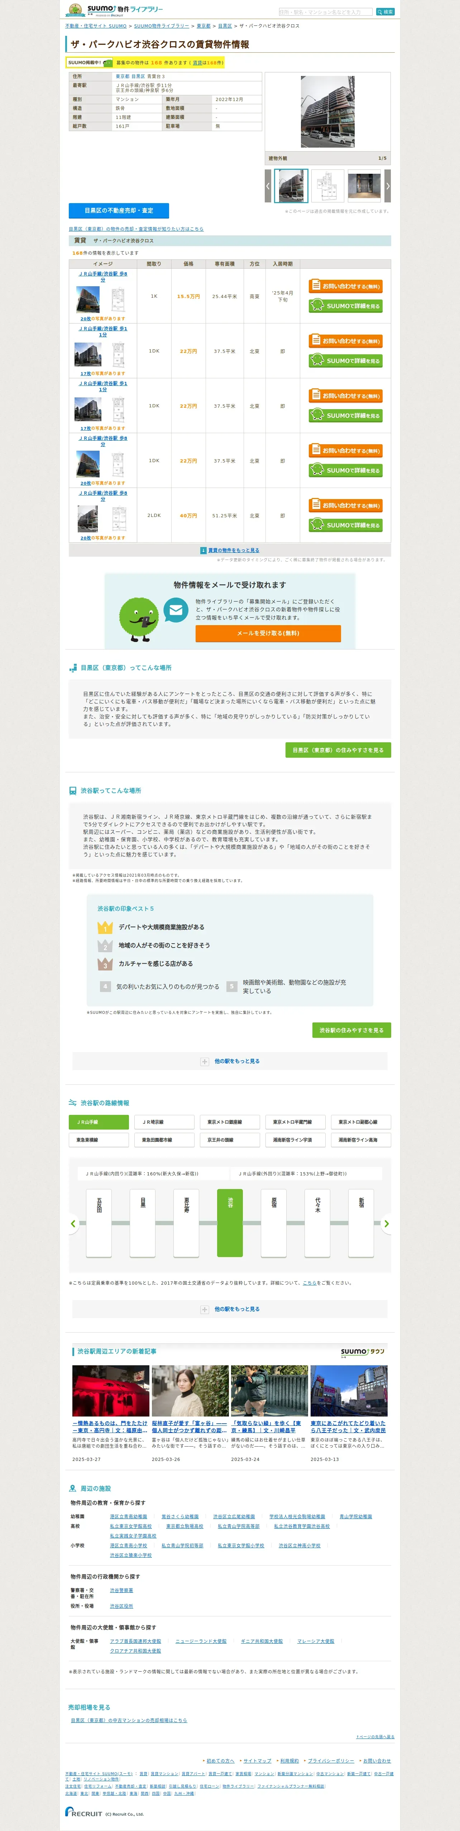
Task: Select the floor plan thumbnail in gallery
Action: (328, 186)
